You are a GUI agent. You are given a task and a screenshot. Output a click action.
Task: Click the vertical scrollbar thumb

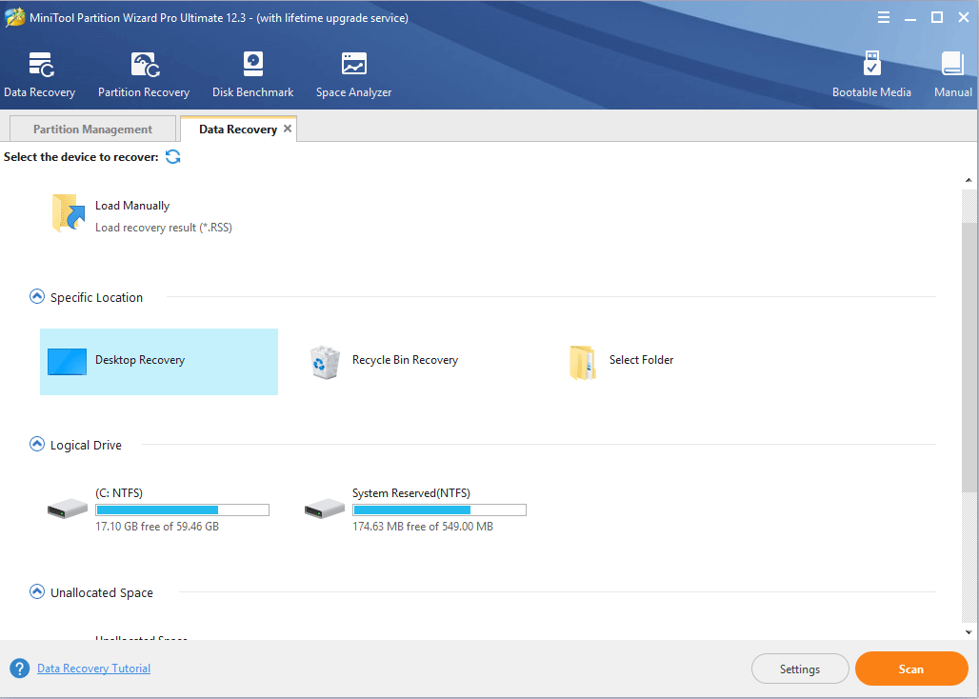(969, 356)
